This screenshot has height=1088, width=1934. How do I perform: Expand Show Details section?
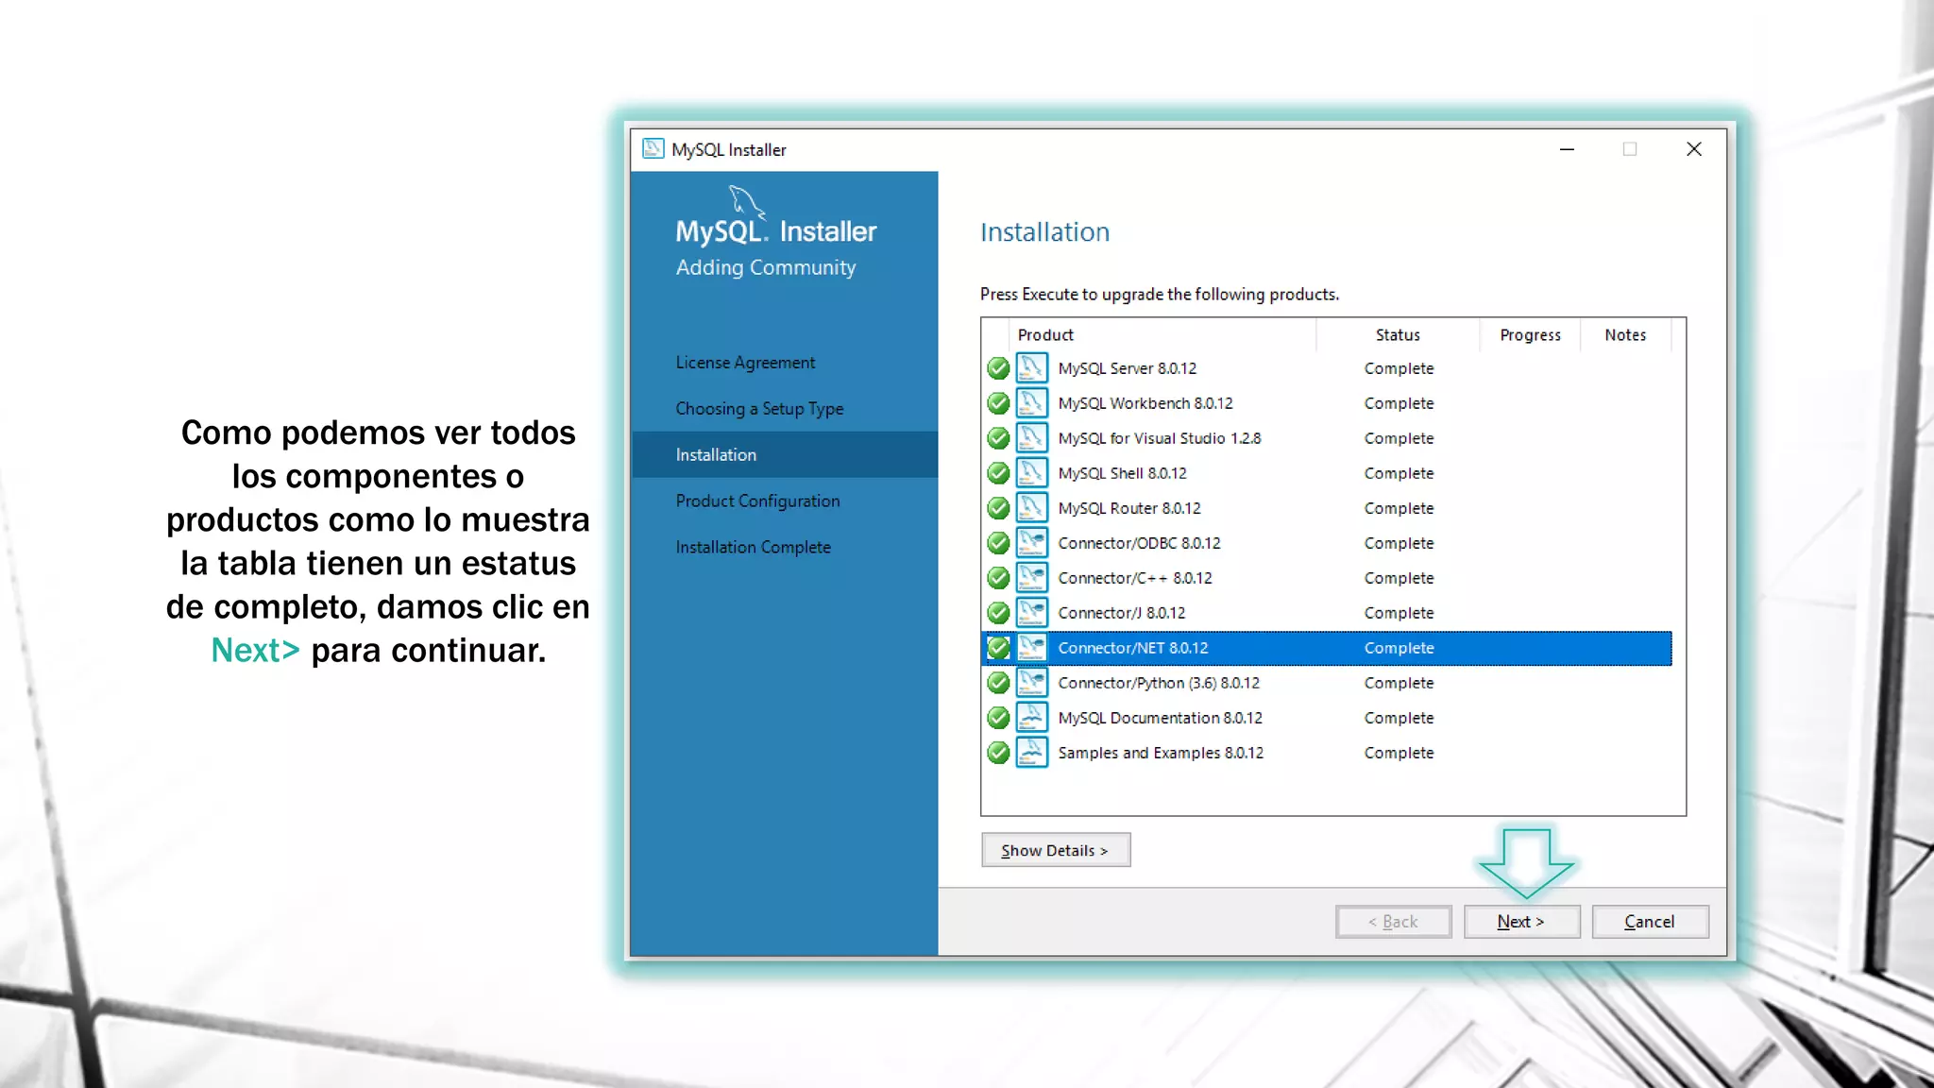[1056, 850]
